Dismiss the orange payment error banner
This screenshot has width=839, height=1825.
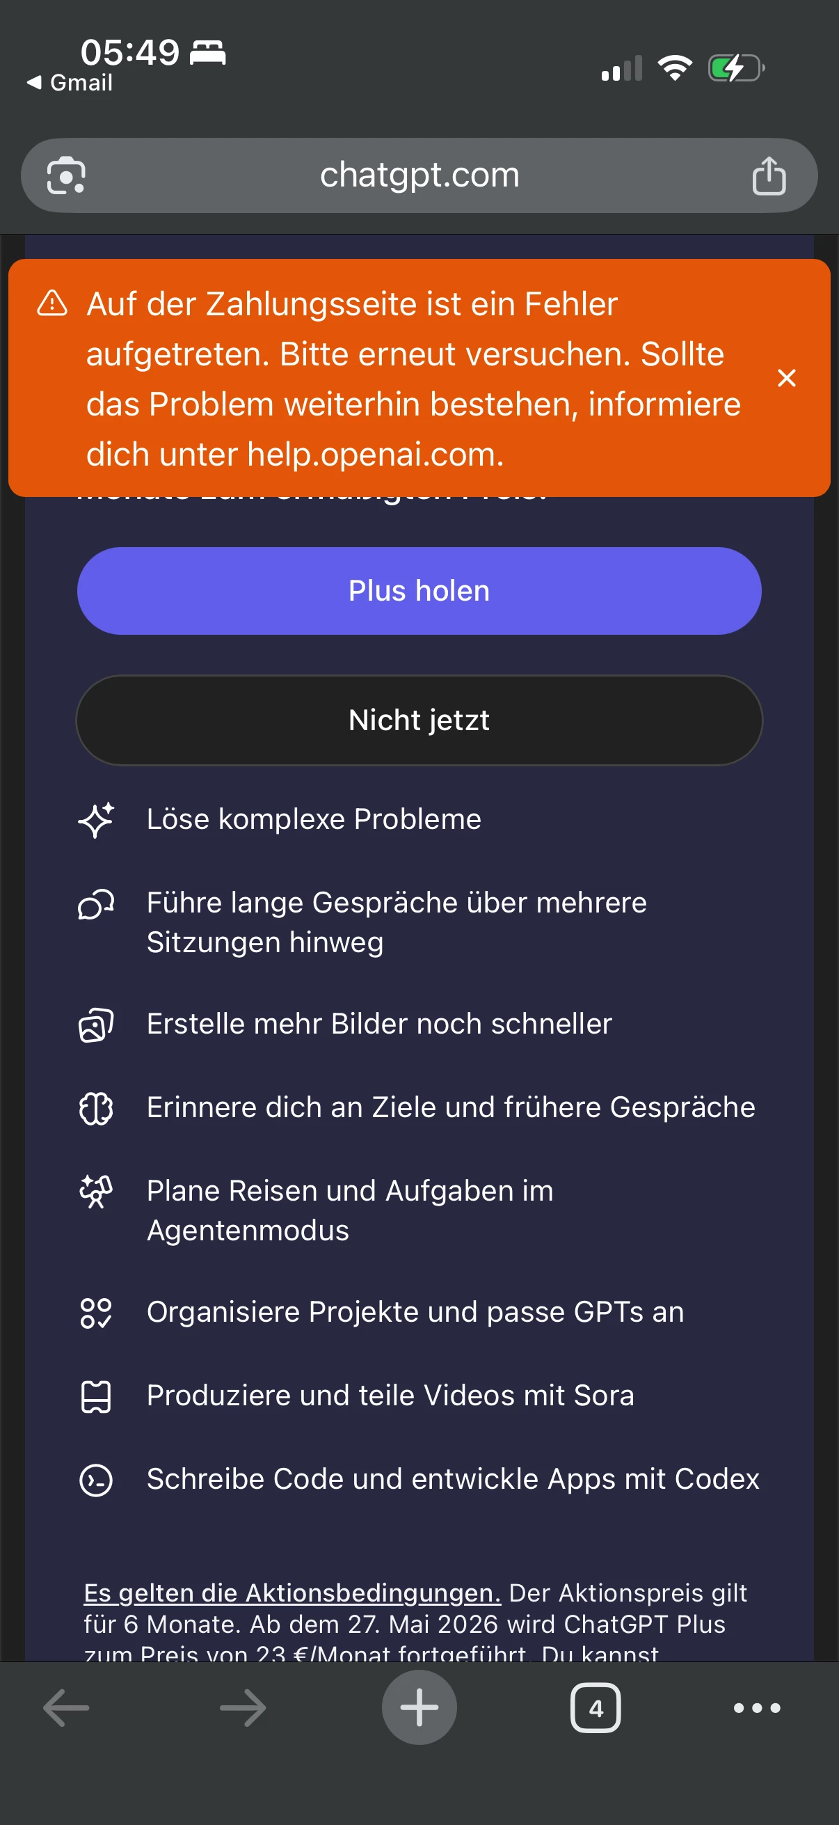786,378
